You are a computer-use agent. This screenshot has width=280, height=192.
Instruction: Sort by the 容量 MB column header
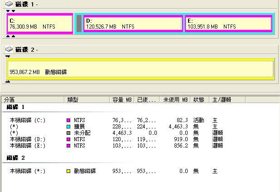(122, 100)
